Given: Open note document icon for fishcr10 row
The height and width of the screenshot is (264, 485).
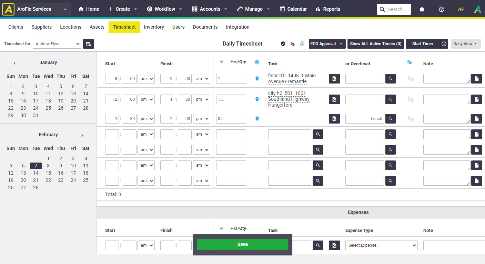Looking at the screenshot, I should click(477, 79).
